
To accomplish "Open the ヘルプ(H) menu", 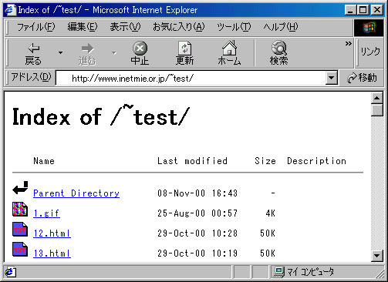I will 281,27.
